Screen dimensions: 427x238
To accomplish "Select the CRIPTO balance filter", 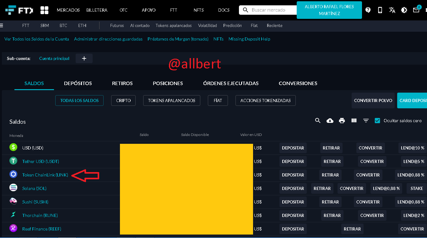I will [123, 100].
